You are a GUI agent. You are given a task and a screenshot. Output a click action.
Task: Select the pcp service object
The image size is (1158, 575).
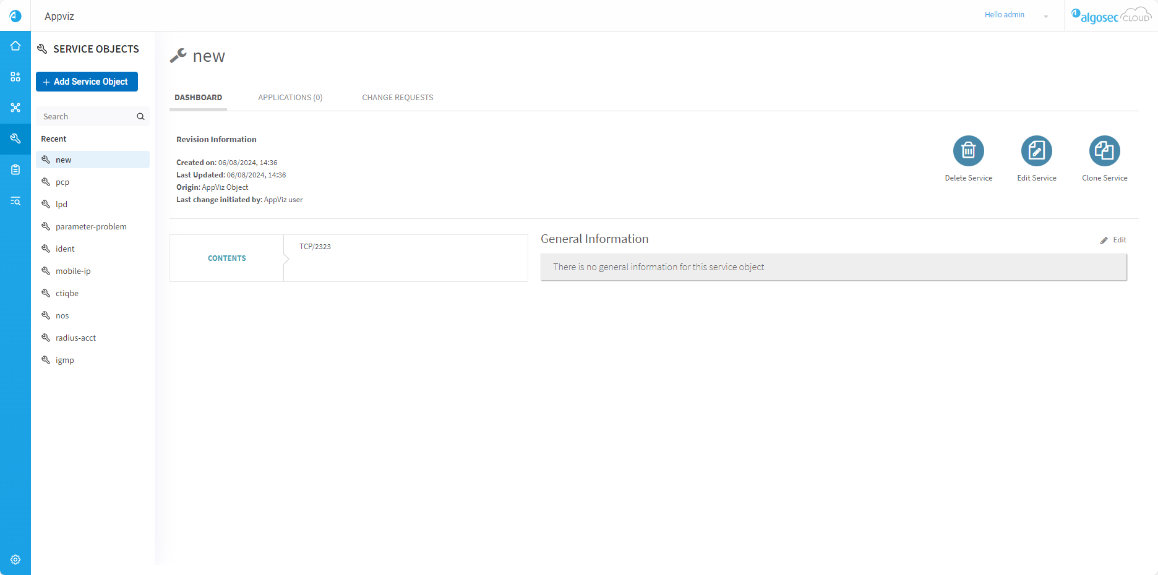coord(62,182)
